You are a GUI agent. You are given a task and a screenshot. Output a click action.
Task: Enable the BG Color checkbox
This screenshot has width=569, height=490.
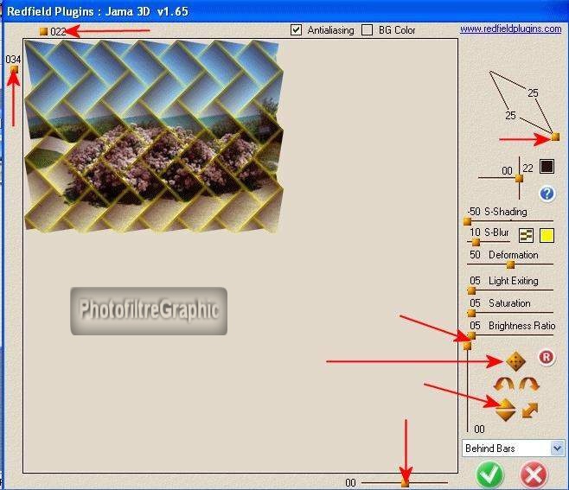click(368, 30)
